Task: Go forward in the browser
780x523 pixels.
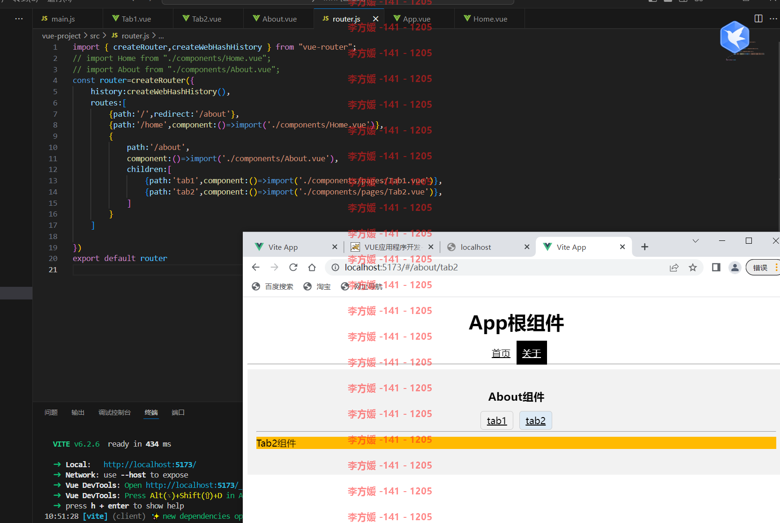Action: click(274, 267)
